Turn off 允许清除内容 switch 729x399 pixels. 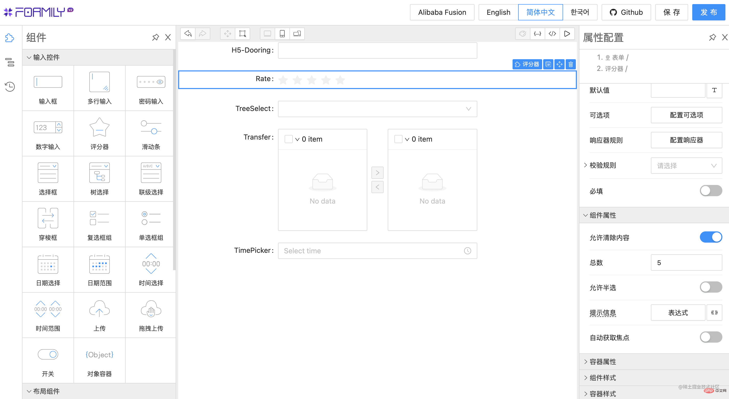pos(711,237)
